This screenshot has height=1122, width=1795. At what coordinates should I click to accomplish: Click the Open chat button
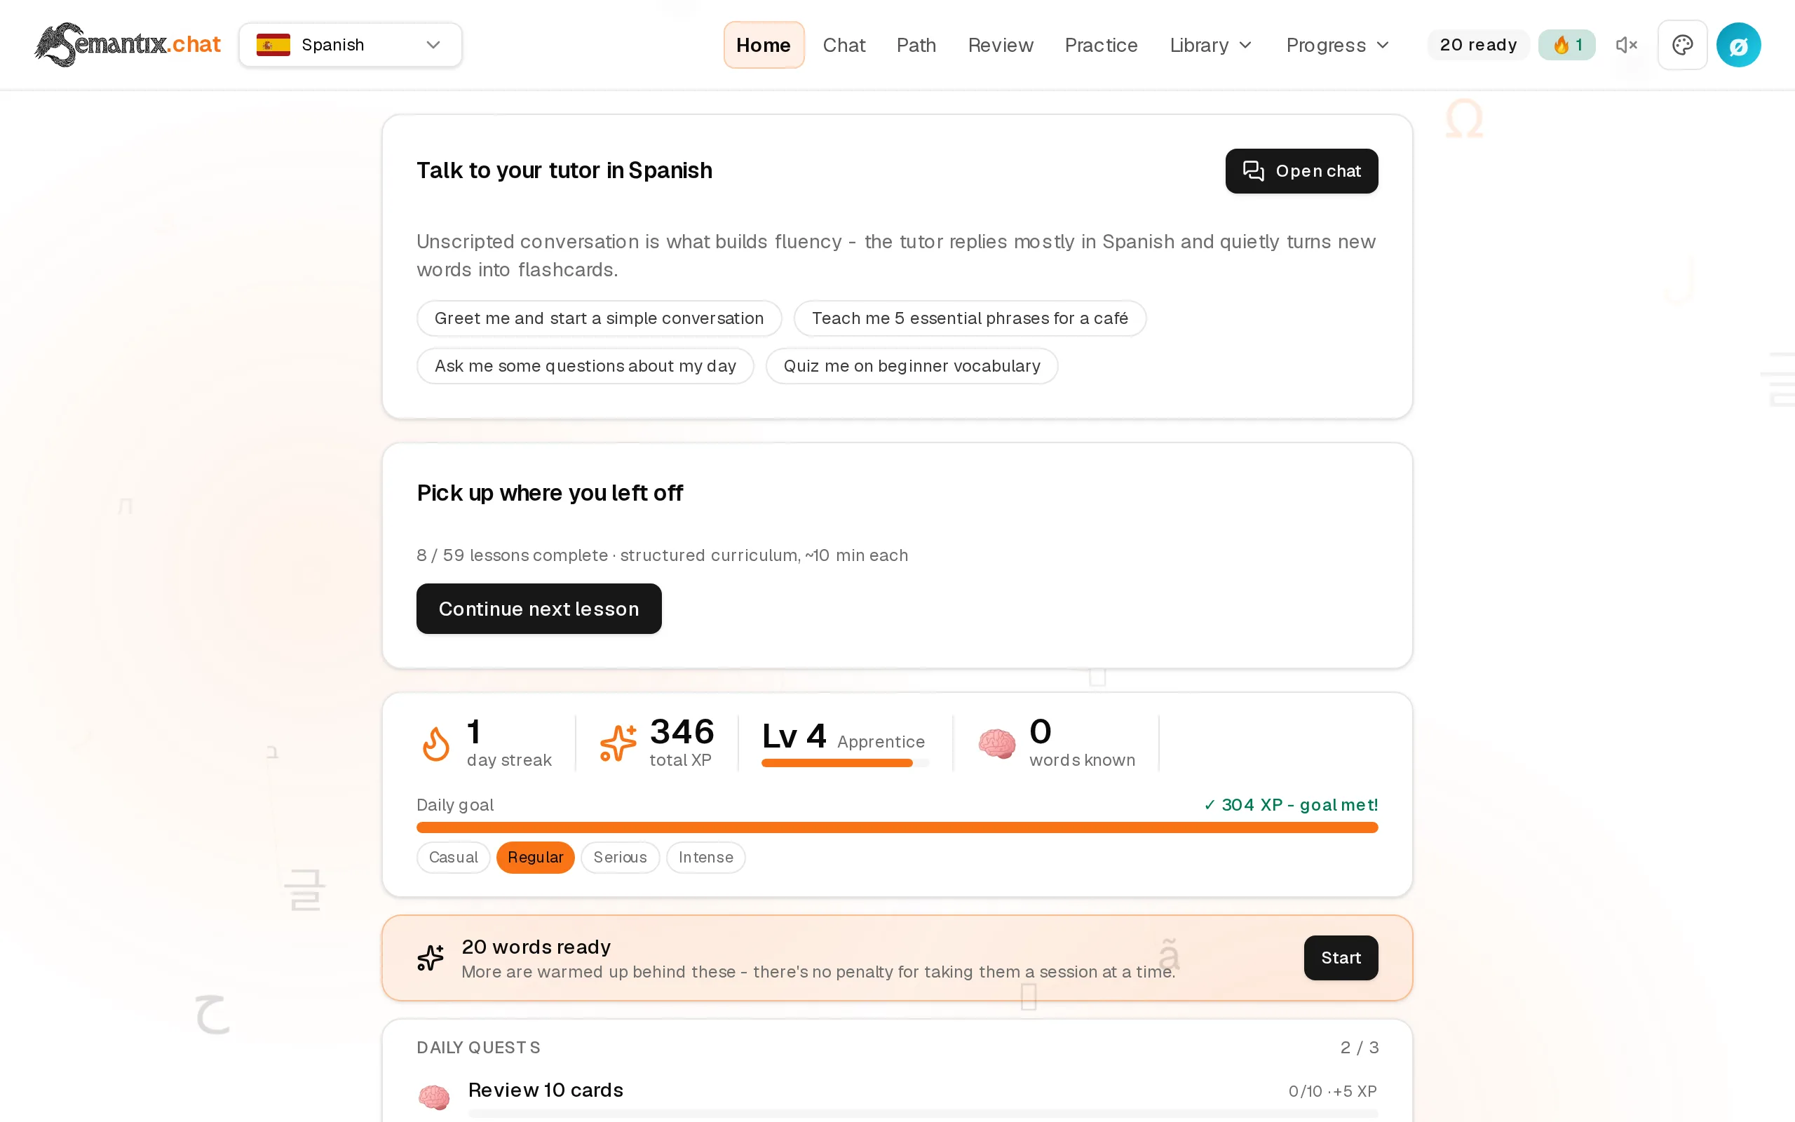(x=1301, y=170)
